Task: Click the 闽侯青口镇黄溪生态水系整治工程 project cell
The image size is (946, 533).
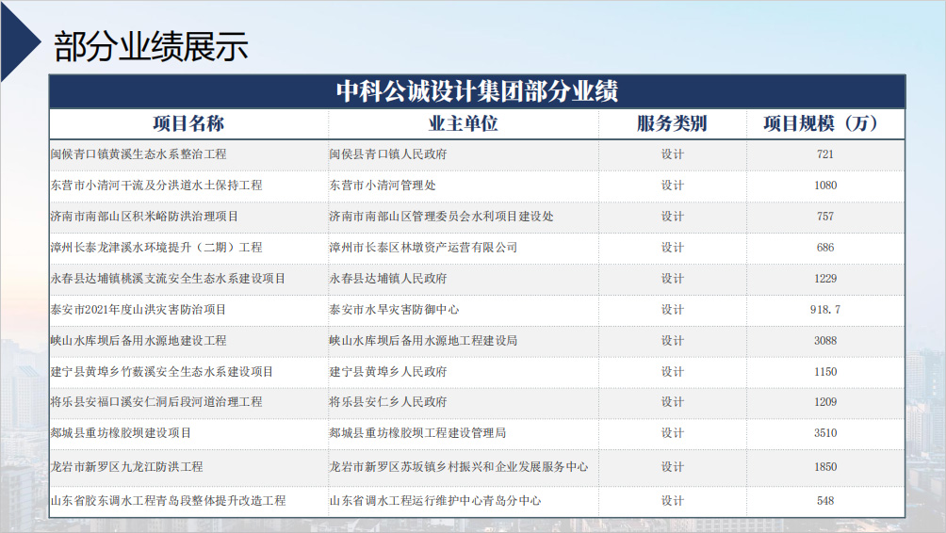Action: point(139,154)
